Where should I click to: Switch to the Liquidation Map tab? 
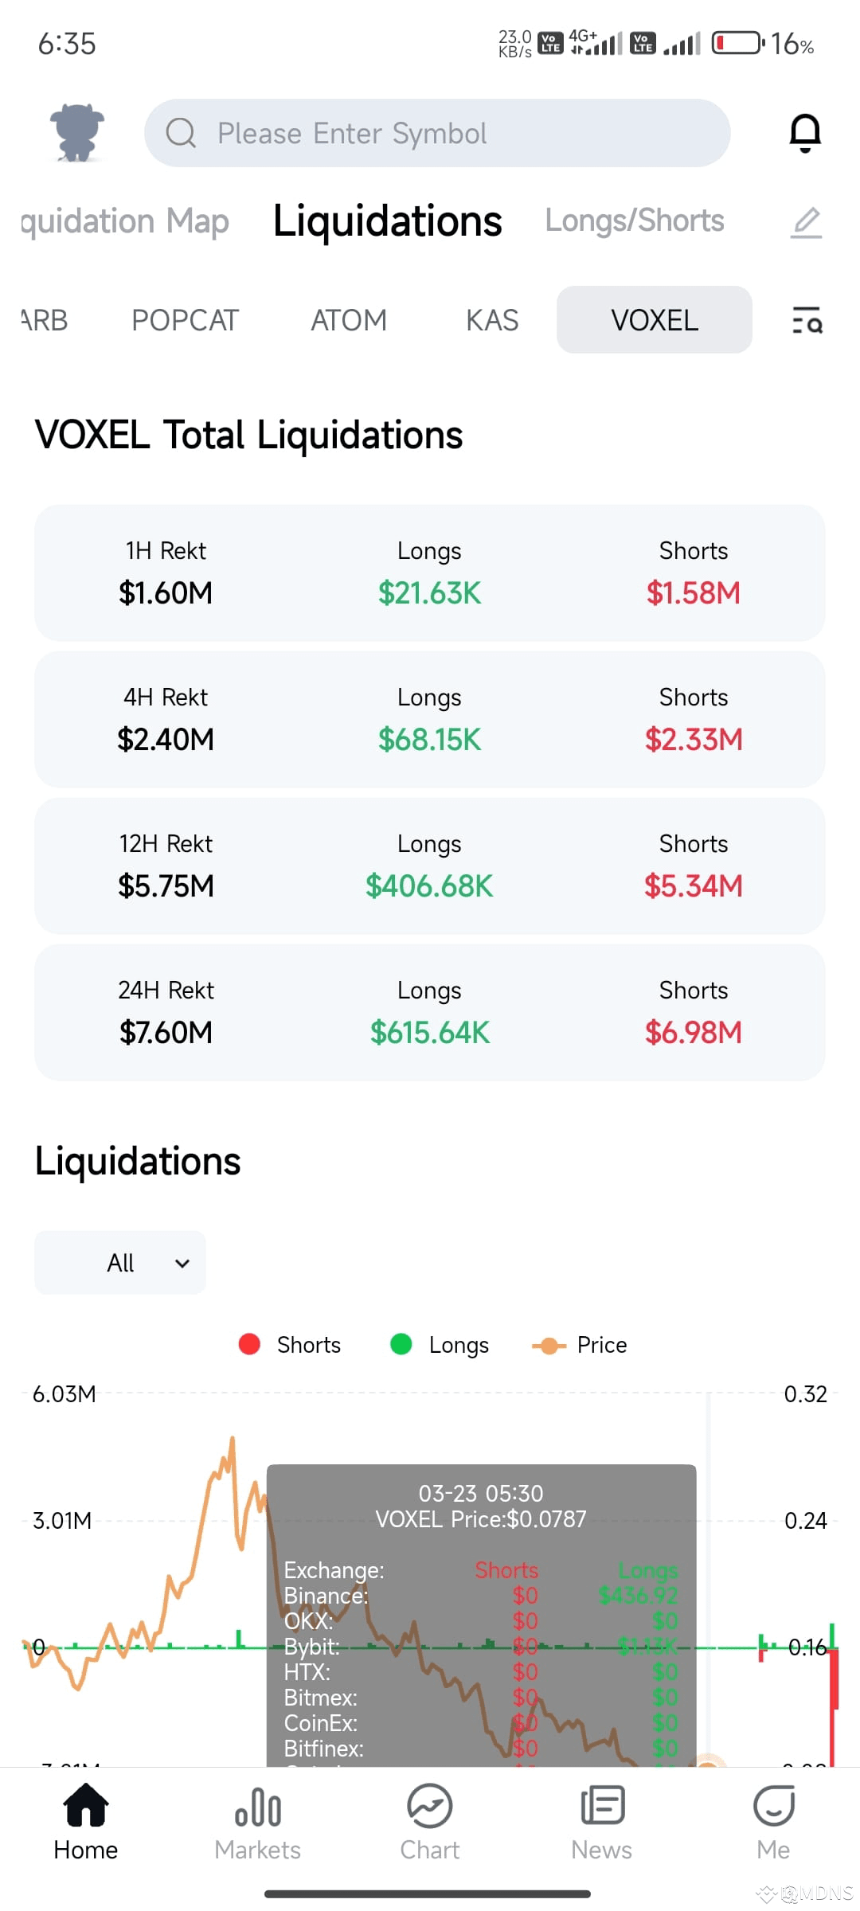[125, 221]
